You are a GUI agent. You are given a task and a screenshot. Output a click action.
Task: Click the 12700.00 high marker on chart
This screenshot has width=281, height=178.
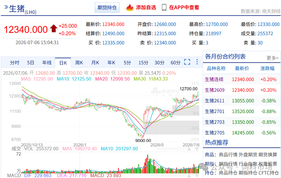click(189, 89)
